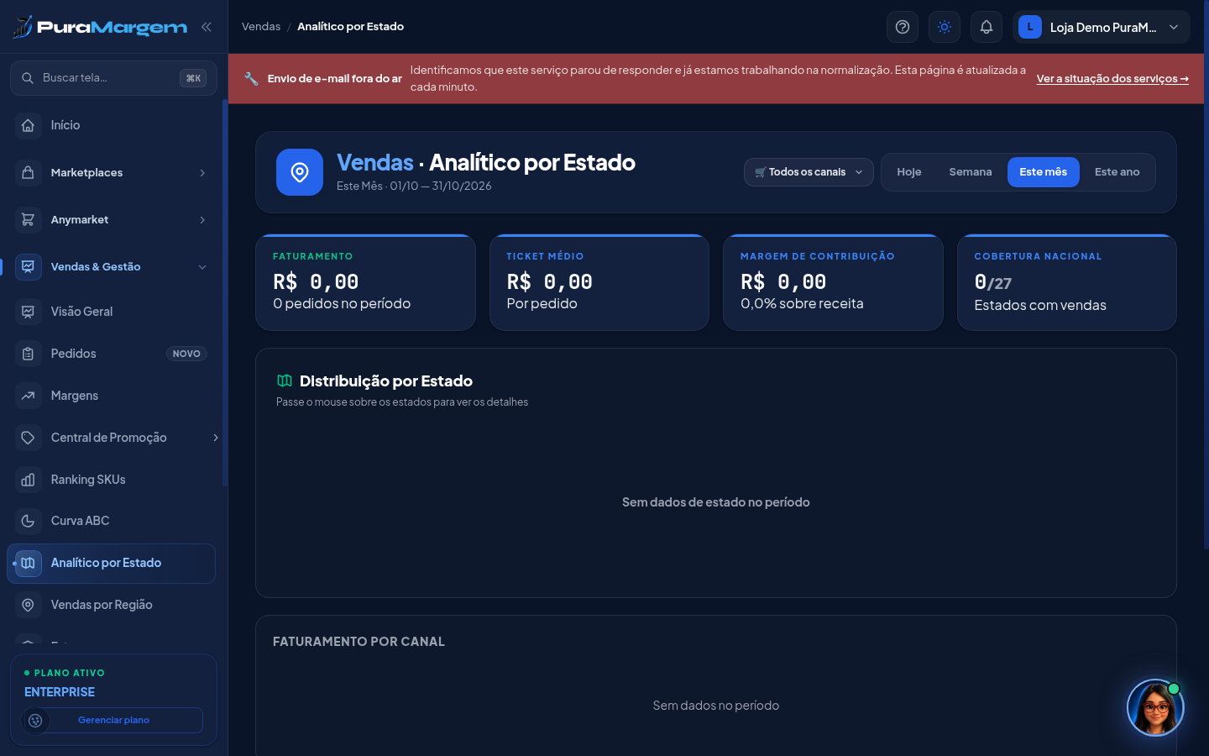Expand the Anymarket submenu chevron
Screen dimensions: 1209x756
(202, 220)
